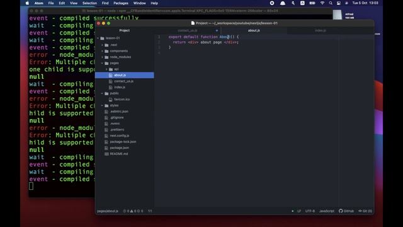The image size is (403, 227).
Task: Open Spotlight search
Action: coord(331,3)
